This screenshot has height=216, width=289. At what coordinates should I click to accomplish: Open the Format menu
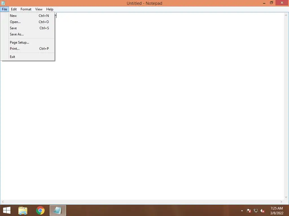(x=26, y=9)
